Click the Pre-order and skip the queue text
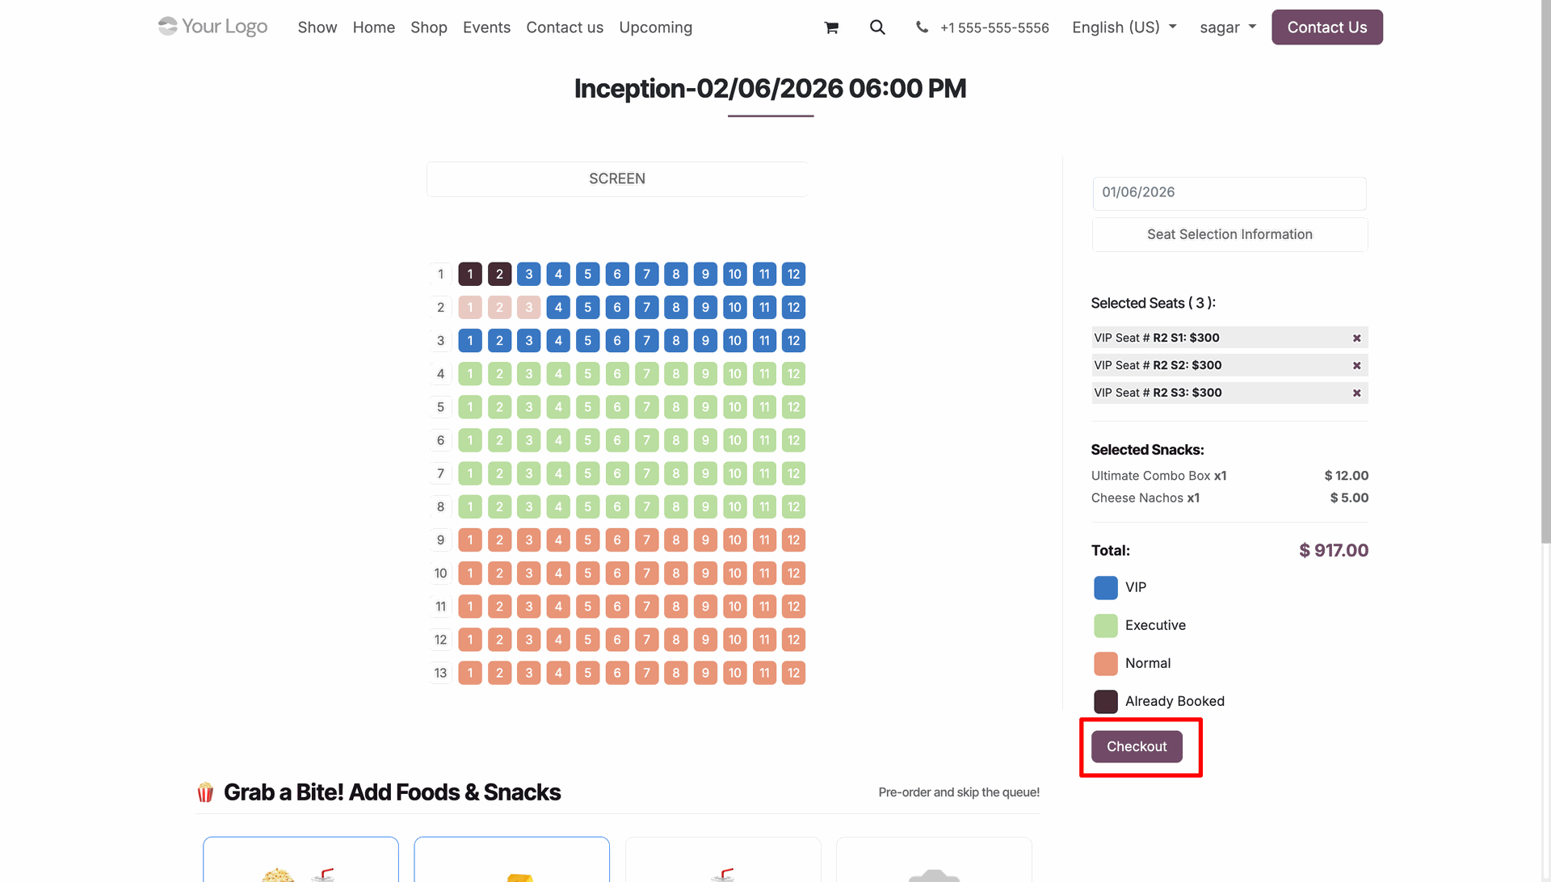Image resolution: width=1551 pixels, height=882 pixels. (x=959, y=792)
